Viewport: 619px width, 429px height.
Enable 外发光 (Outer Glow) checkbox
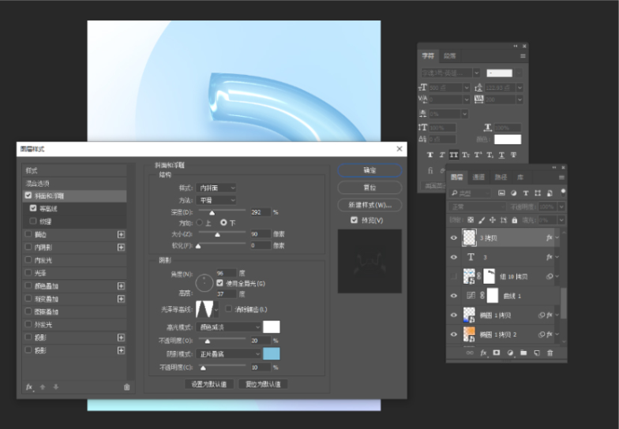[x=28, y=325]
